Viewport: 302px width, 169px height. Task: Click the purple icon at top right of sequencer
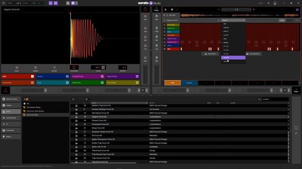click(297, 9)
